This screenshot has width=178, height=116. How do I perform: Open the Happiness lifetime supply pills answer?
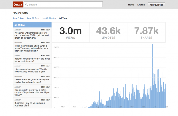(32, 91)
